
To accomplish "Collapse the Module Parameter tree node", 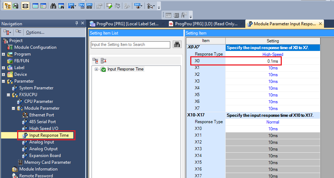I will click(14, 109).
